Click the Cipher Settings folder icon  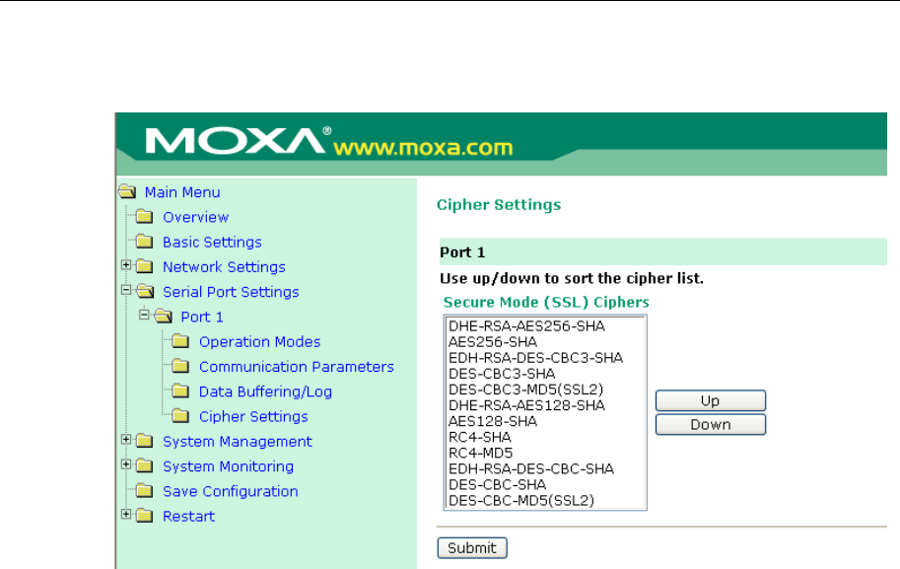[x=180, y=416]
